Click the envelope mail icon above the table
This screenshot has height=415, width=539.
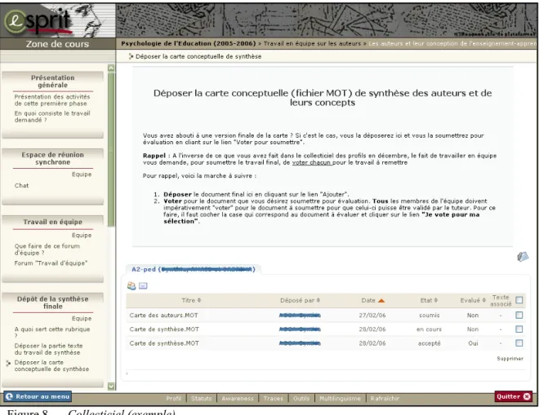[x=143, y=285]
